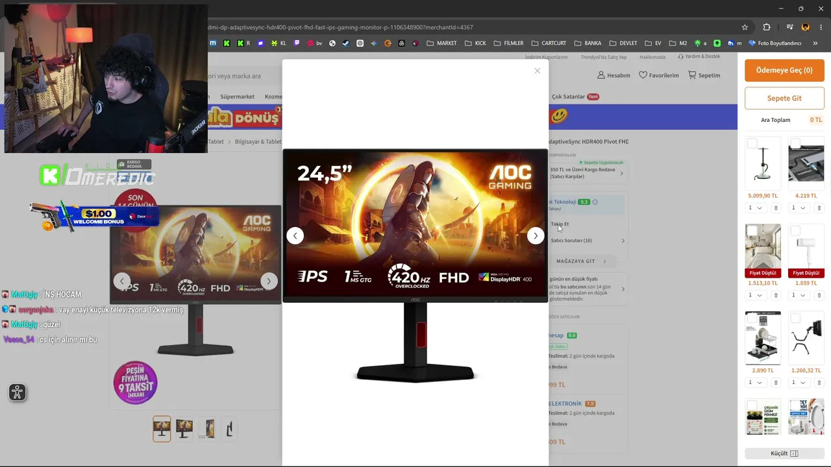Bookmark this page with the star icon
Image resolution: width=831 pixels, height=467 pixels.
pos(745,27)
